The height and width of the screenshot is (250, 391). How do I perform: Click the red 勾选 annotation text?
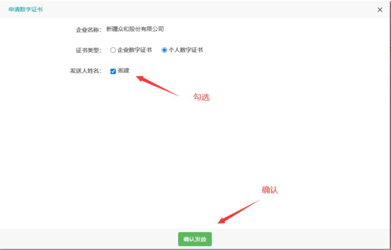coord(201,97)
